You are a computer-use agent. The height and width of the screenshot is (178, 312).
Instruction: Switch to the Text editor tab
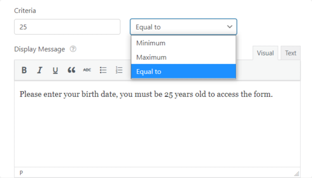pos(290,53)
